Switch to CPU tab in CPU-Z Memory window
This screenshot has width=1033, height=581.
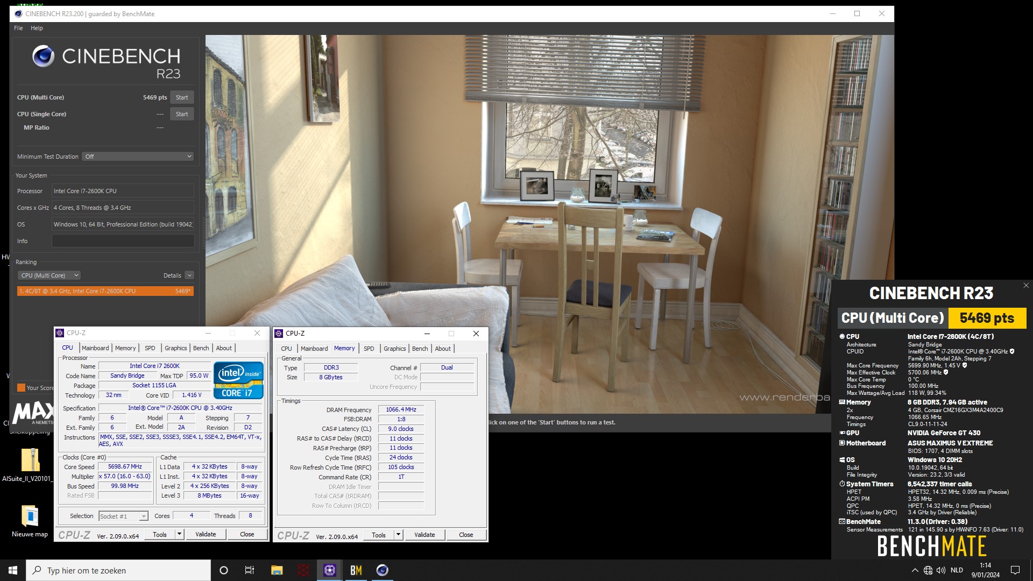pyautogui.click(x=286, y=349)
